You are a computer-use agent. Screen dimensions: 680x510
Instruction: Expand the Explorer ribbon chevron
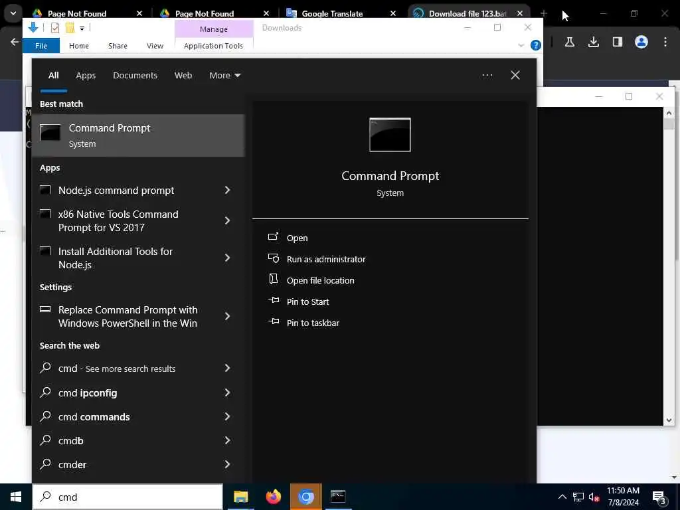[x=521, y=46]
